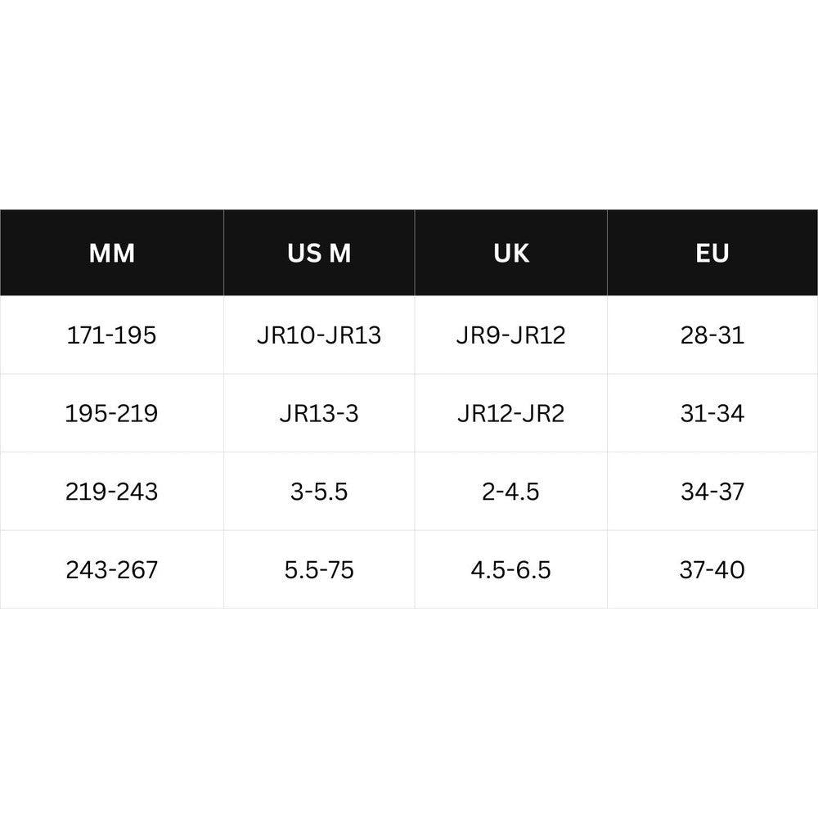The height and width of the screenshot is (818, 818).
Task: Select the 3-5.5 US size cell
Action: pos(319,492)
